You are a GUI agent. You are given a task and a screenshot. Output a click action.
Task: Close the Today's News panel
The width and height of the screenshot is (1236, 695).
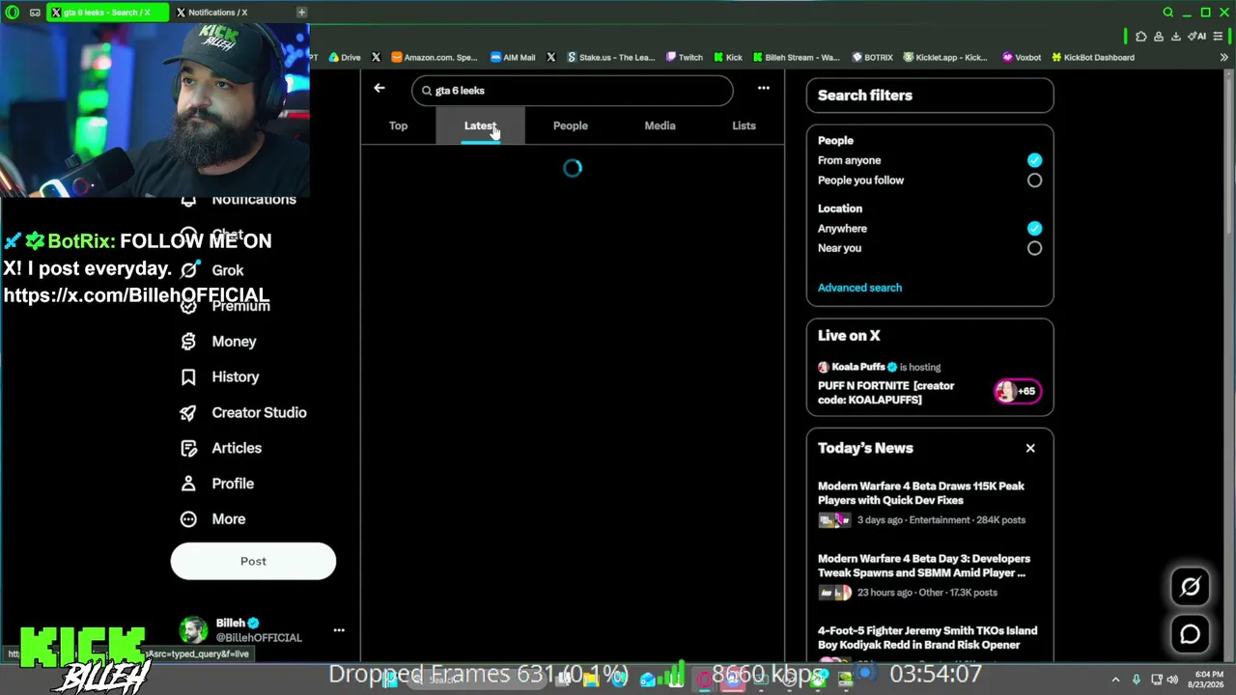1030,448
